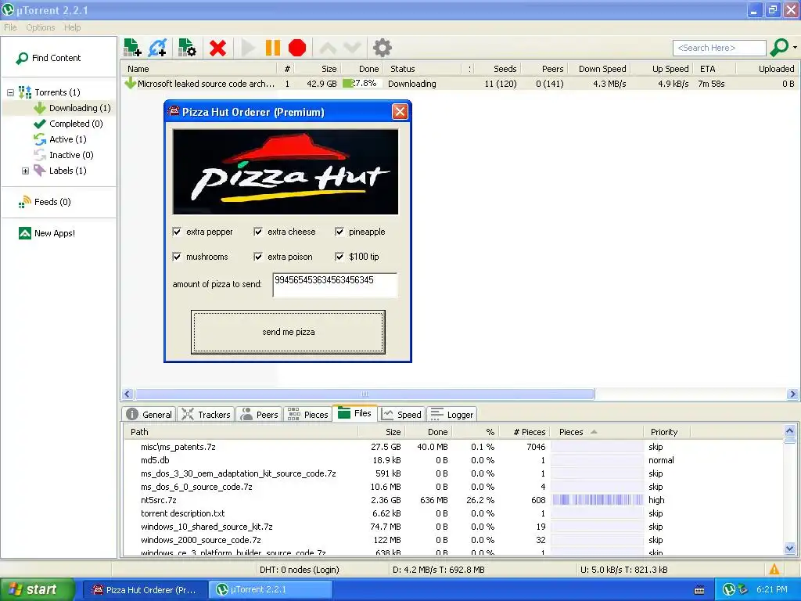Click the Windows start button

click(37, 589)
